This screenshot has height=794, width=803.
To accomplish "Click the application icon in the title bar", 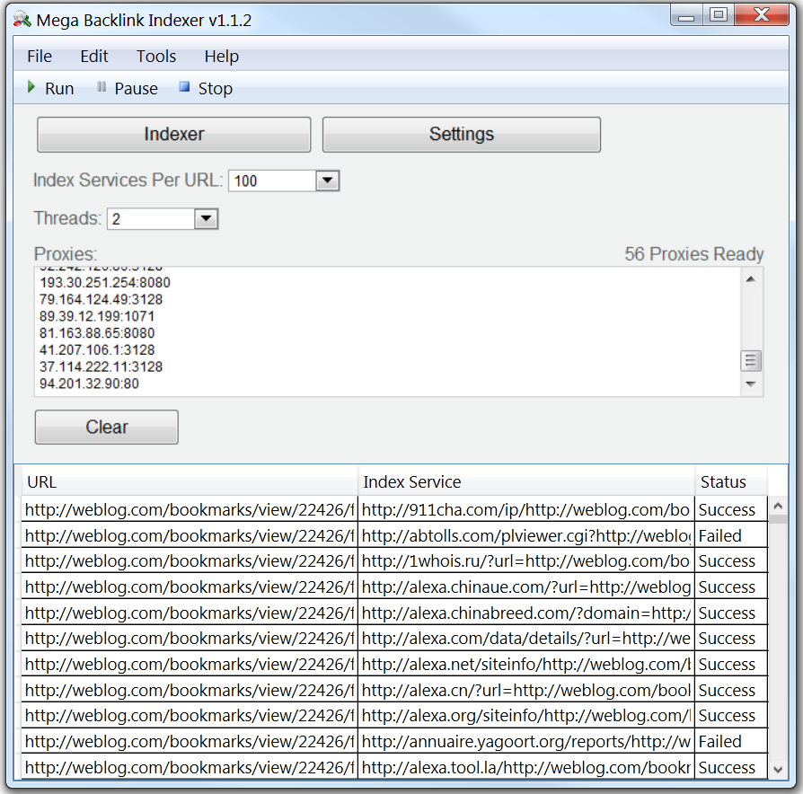I will click(x=22, y=19).
